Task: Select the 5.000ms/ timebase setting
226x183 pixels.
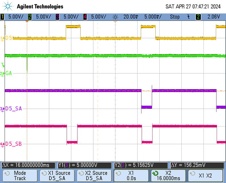Action: [x=152, y=17]
